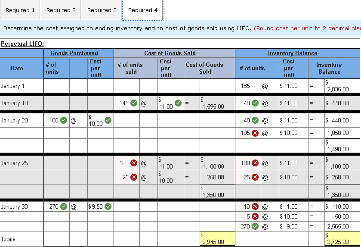Select the Totals cost of goods sold 2,945.00

pos(218,239)
